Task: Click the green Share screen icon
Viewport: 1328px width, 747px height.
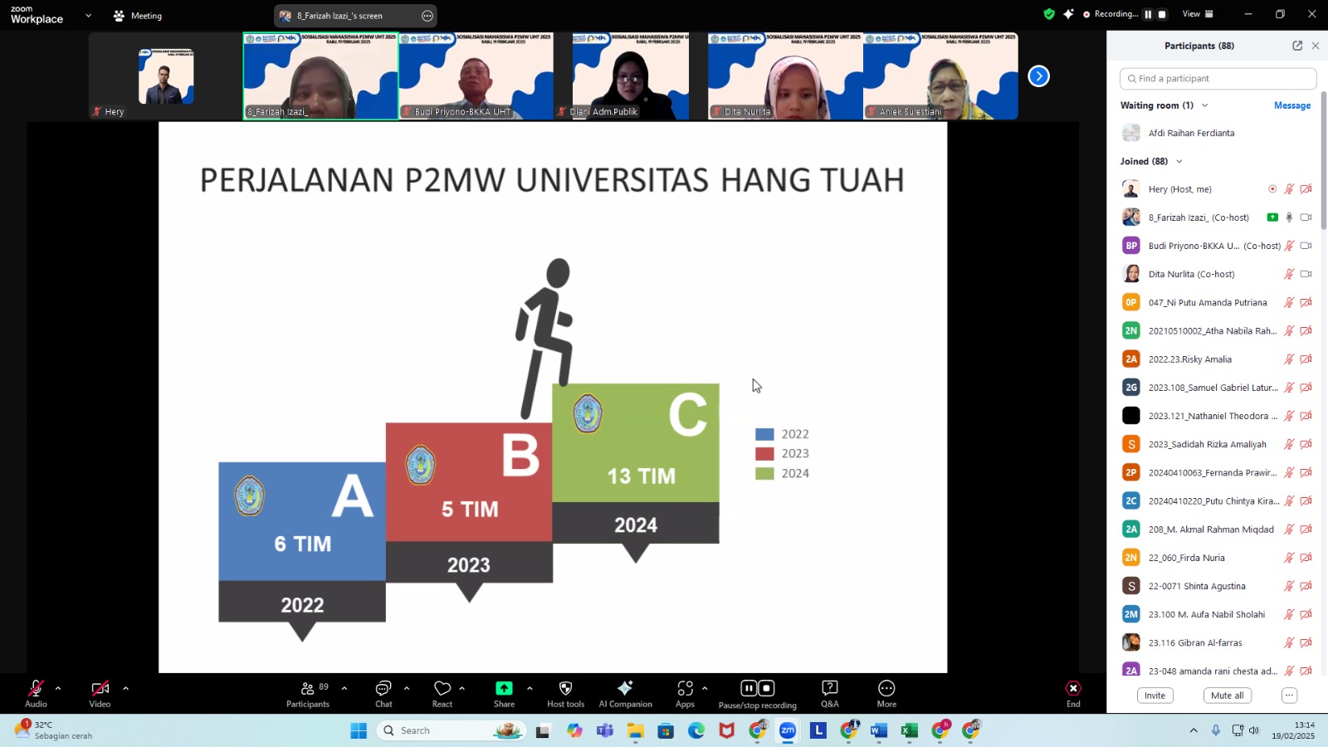Action: click(x=504, y=689)
